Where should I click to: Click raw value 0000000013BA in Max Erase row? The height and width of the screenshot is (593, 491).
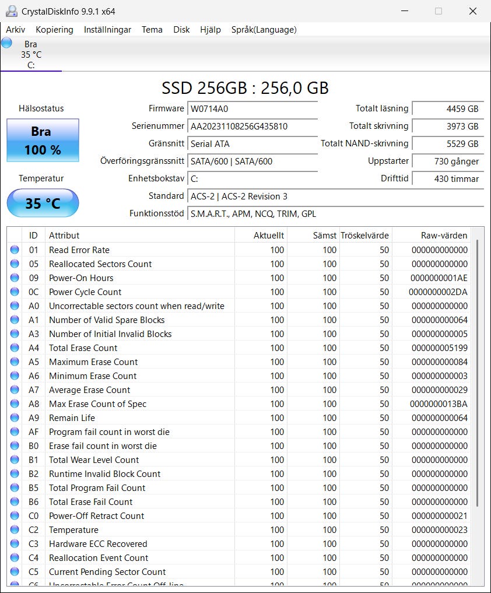439,404
